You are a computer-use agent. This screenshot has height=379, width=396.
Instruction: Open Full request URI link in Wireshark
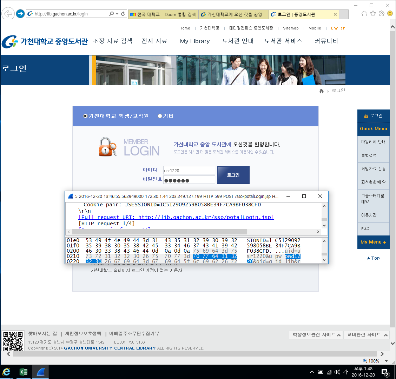tap(176, 217)
